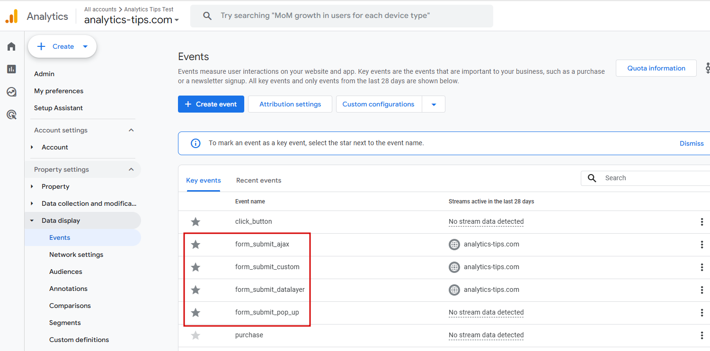Open the Explore icon in left rail
710x351 pixels.
pyautogui.click(x=11, y=92)
